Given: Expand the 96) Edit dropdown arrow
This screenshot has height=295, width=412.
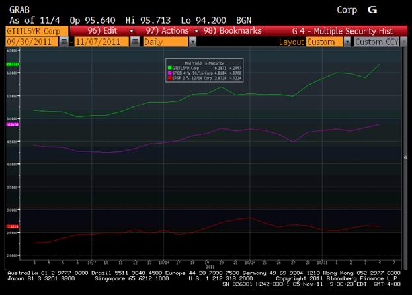Looking at the screenshot, I should coord(131,31).
